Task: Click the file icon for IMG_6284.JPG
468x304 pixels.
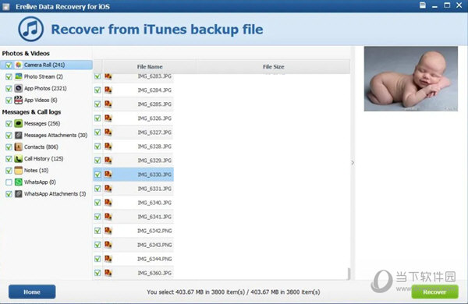Action: [x=108, y=90]
